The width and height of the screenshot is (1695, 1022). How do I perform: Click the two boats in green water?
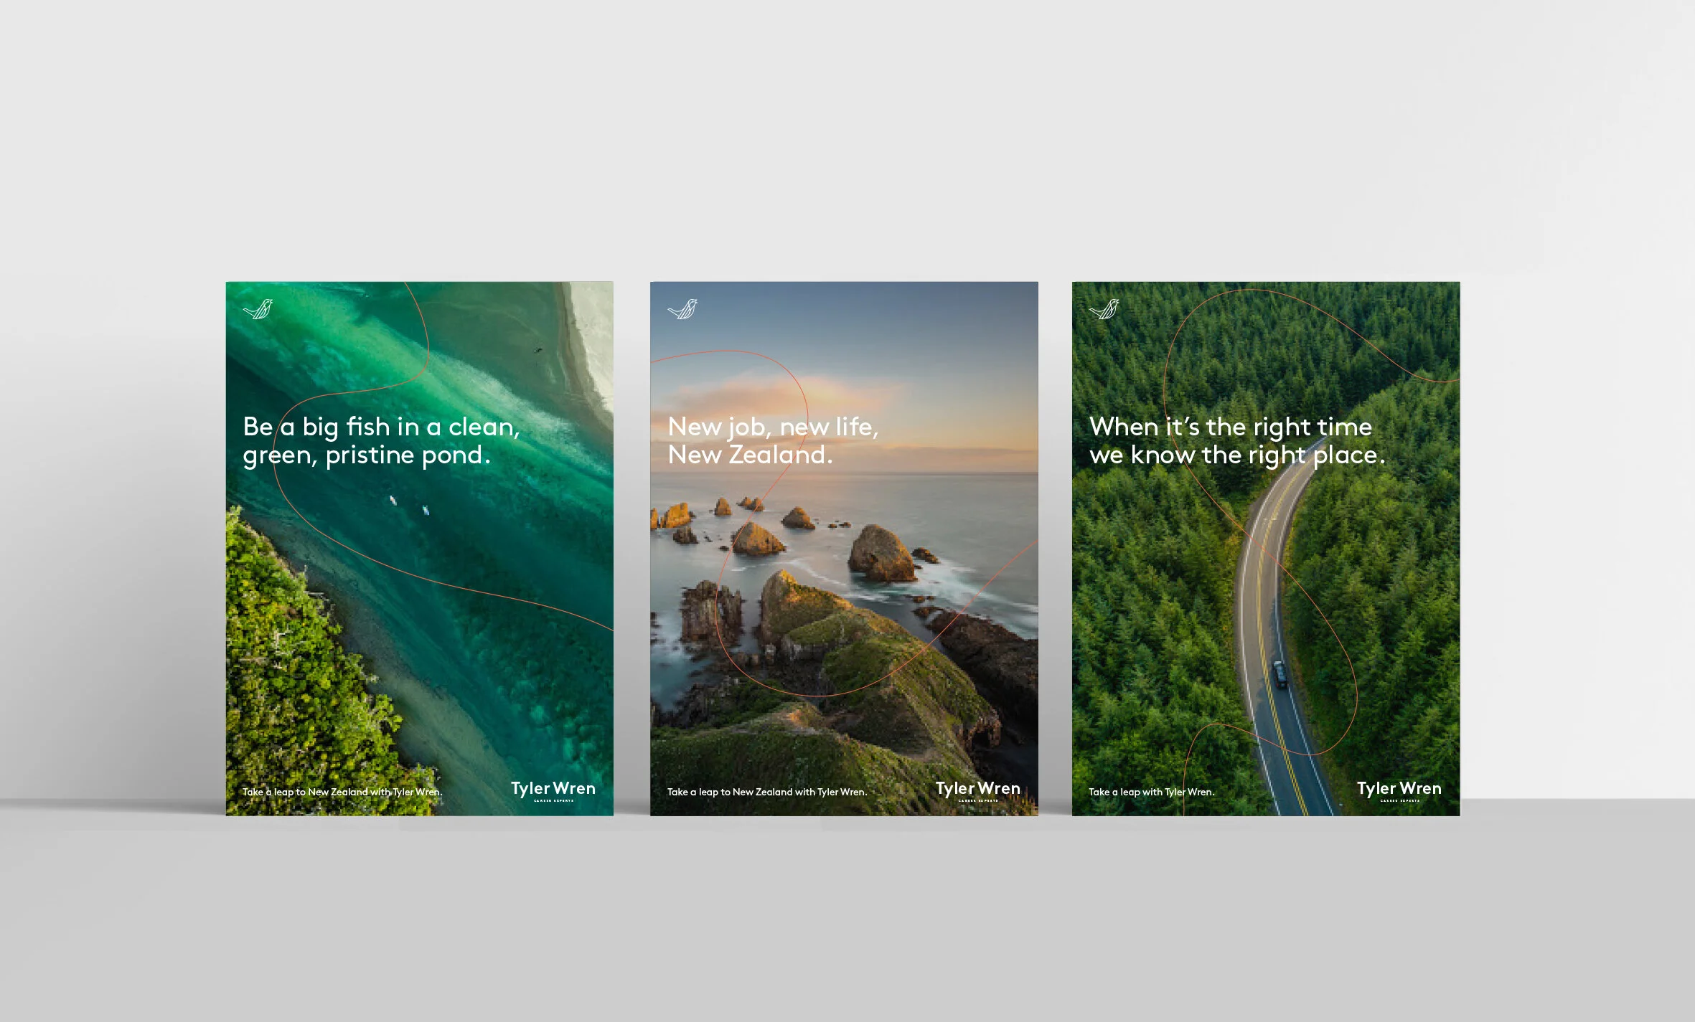pos(409,505)
